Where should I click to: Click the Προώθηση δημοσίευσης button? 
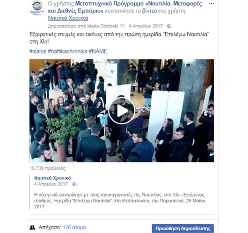click(x=182, y=228)
